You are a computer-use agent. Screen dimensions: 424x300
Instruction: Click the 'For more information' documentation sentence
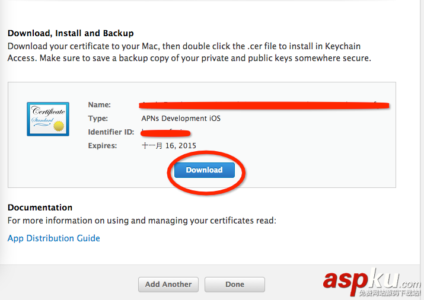(142, 221)
